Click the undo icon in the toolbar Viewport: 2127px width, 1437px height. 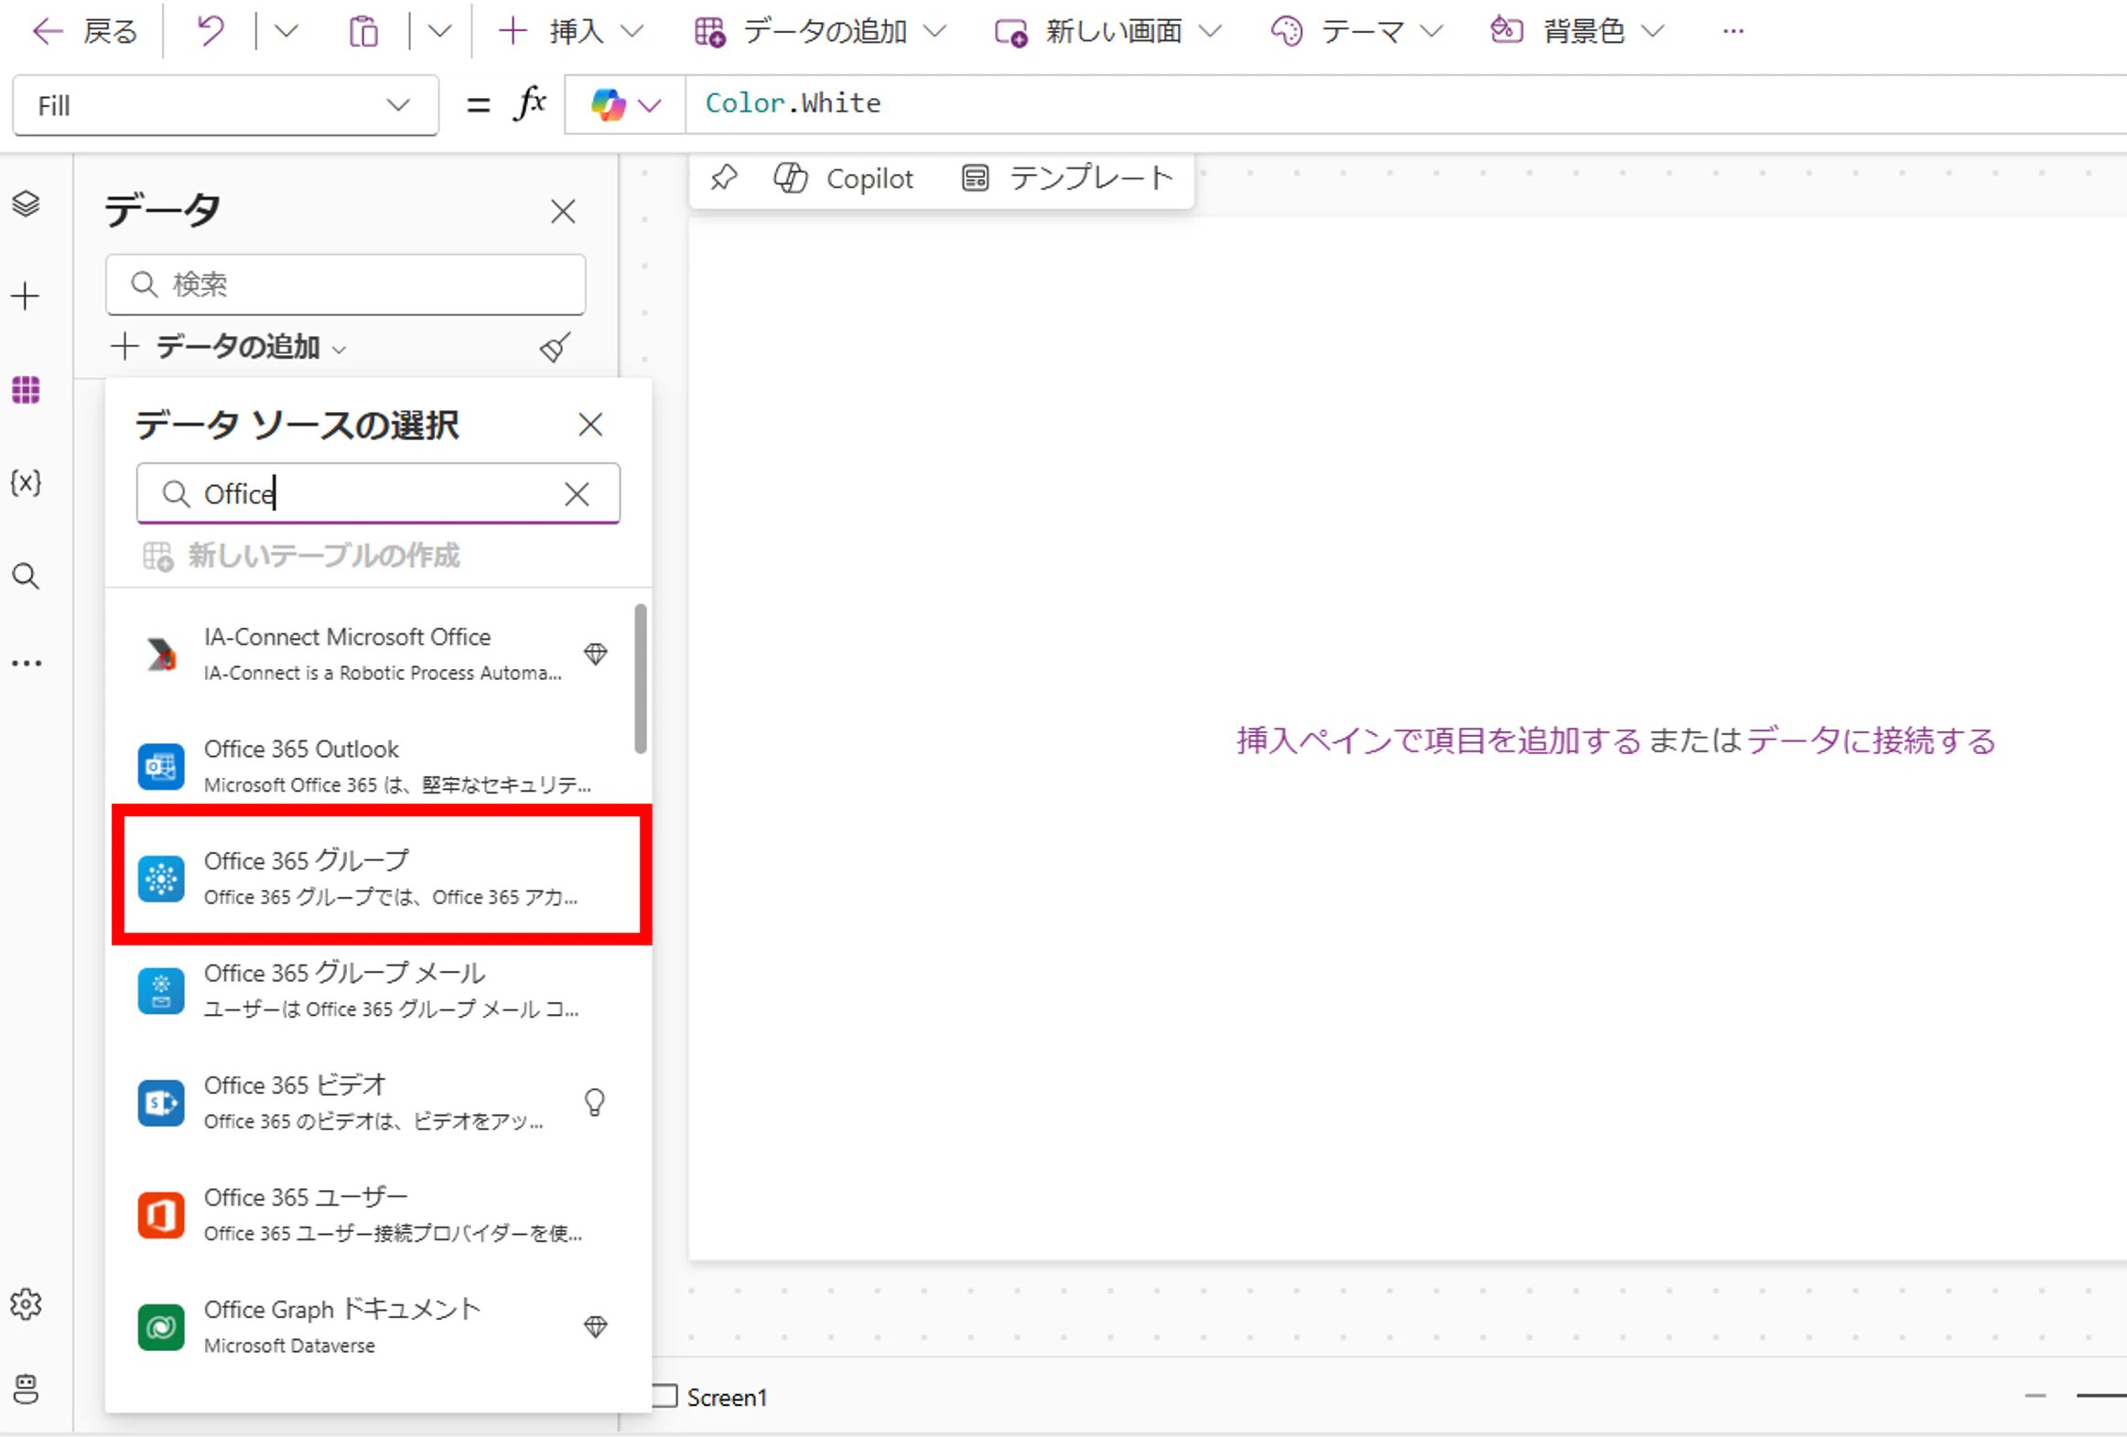click(x=211, y=32)
